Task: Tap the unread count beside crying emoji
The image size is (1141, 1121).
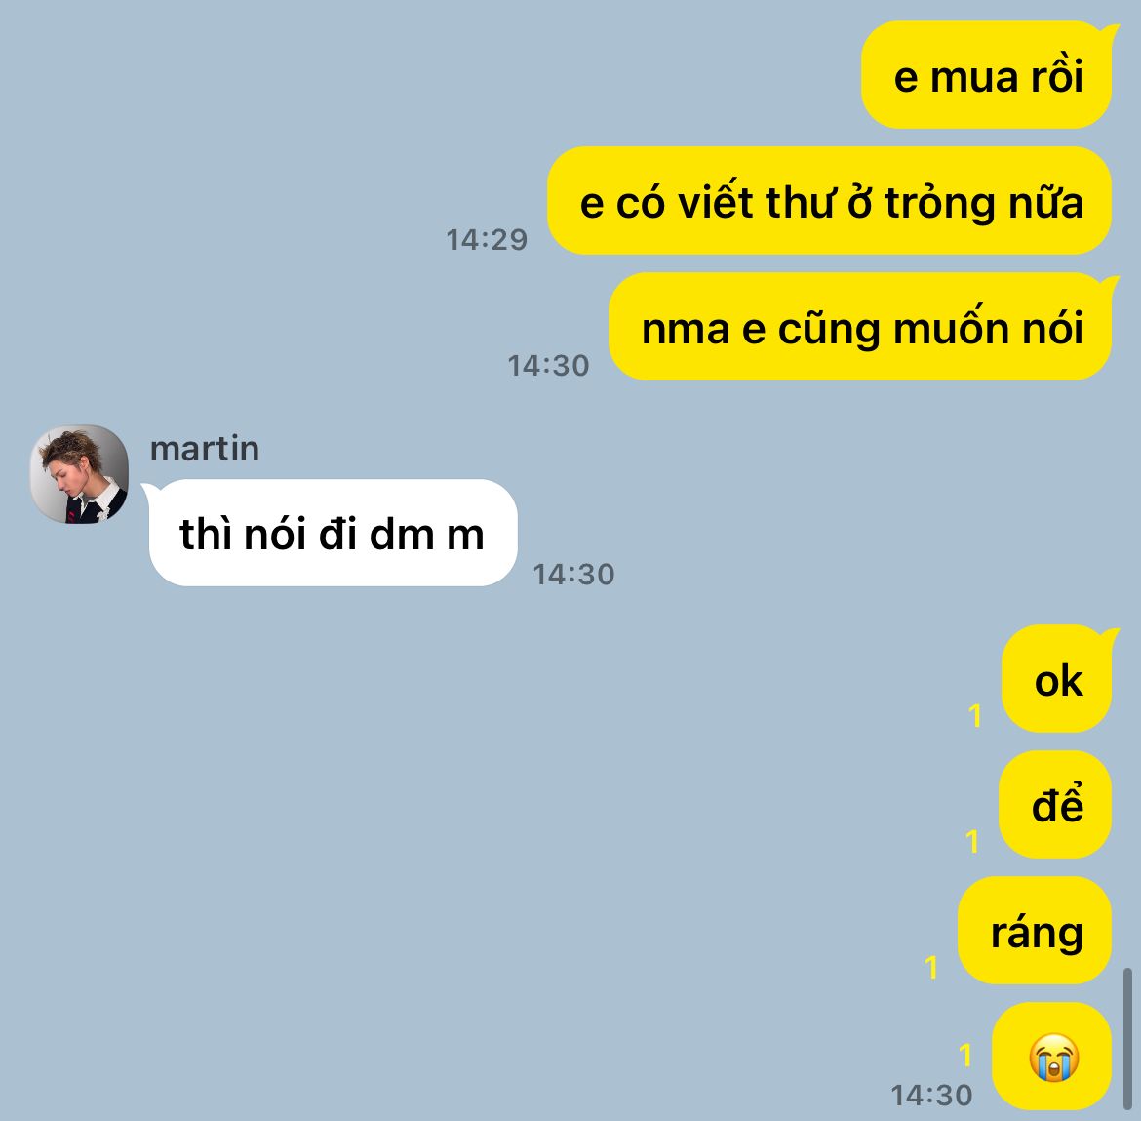Action: point(965,1055)
